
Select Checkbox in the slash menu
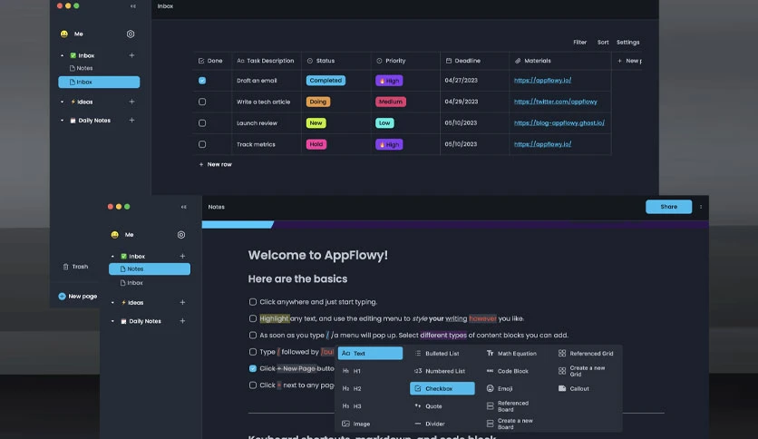(442, 388)
